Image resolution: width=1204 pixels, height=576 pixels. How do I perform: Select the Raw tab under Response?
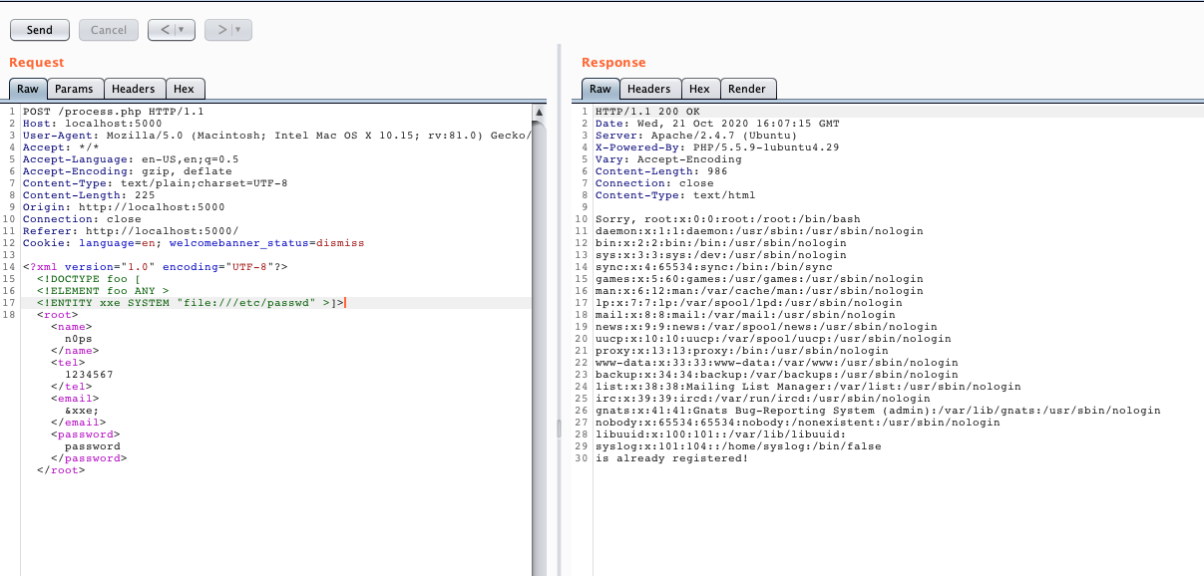[x=601, y=89]
